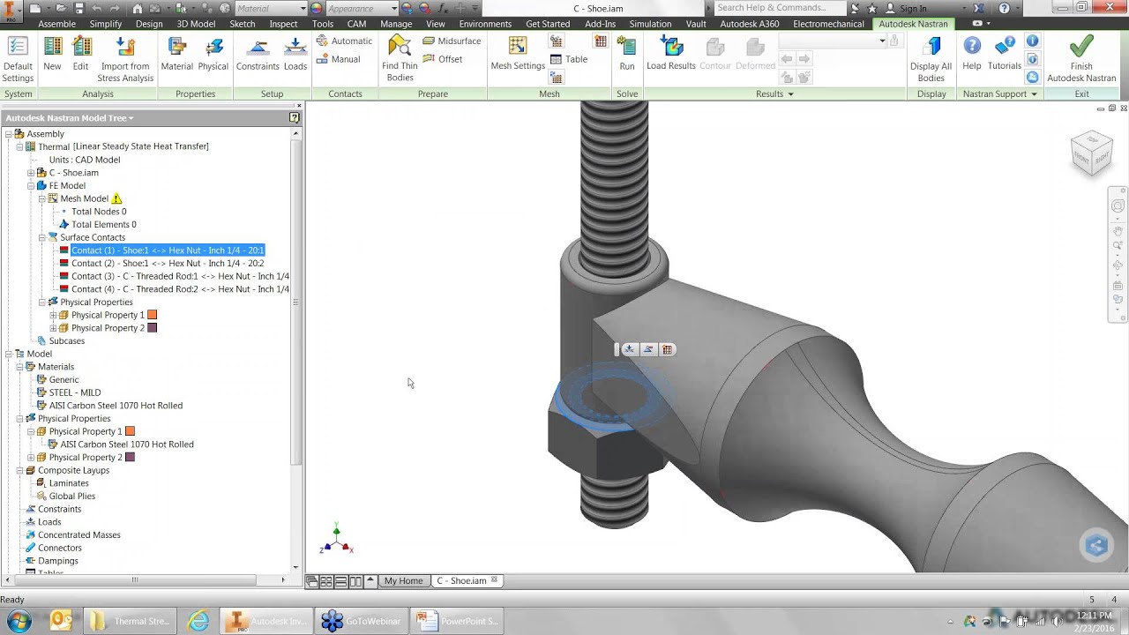Open Windows Start button
Image resolution: width=1129 pixels, height=635 pixels.
(x=19, y=621)
